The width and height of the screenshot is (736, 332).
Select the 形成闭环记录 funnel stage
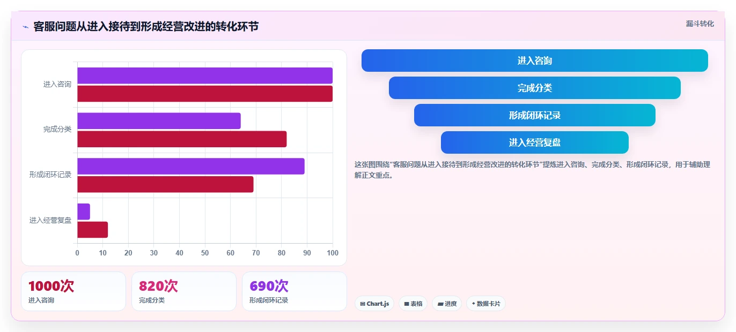pos(535,115)
